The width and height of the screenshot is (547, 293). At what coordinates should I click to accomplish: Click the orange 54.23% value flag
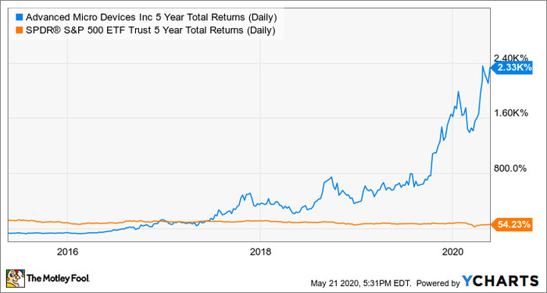[x=511, y=224]
